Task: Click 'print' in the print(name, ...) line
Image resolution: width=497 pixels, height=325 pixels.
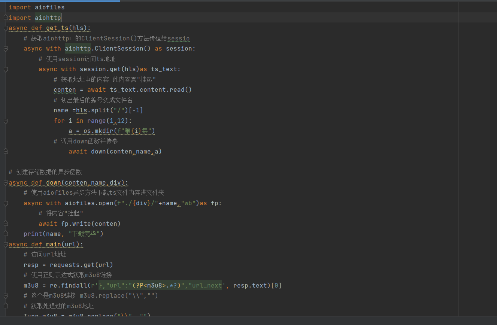Action: [x=33, y=234]
